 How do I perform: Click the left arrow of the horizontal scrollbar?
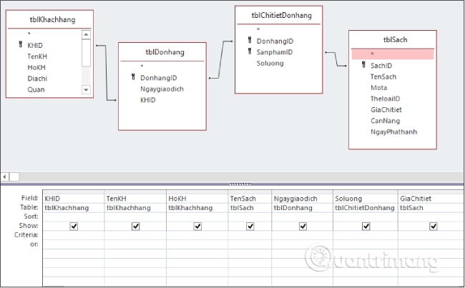coord(4,177)
